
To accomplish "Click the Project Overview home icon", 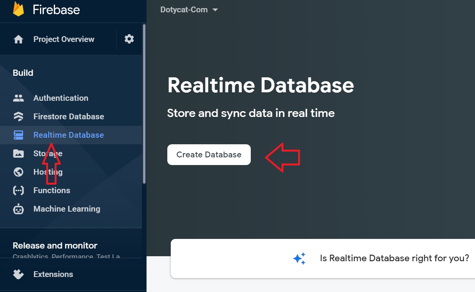I will tap(18, 39).
